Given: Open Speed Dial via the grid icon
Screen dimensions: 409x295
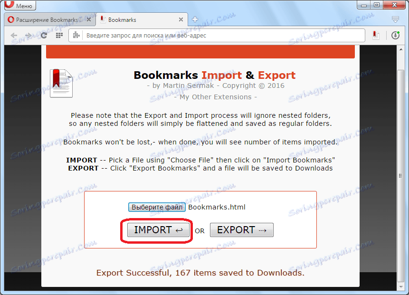Looking at the screenshot, I should click(58, 35).
